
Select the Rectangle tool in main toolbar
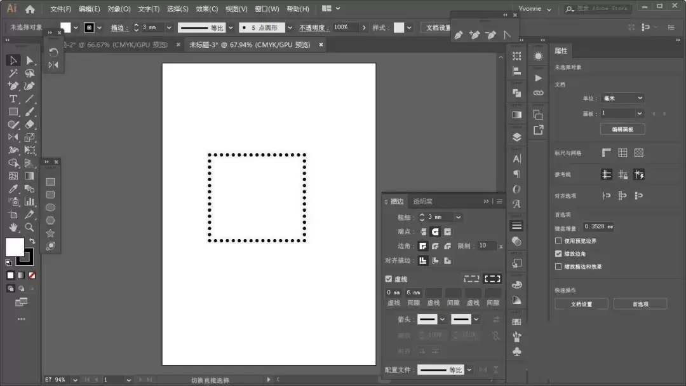pyautogui.click(x=13, y=112)
